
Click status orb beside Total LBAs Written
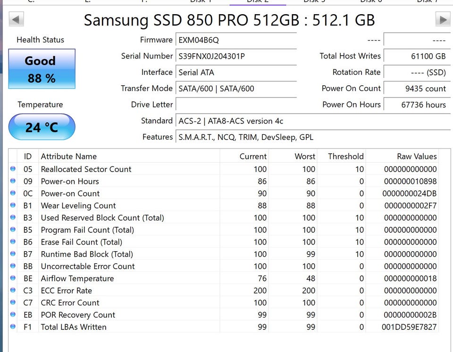(x=13, y=327)
